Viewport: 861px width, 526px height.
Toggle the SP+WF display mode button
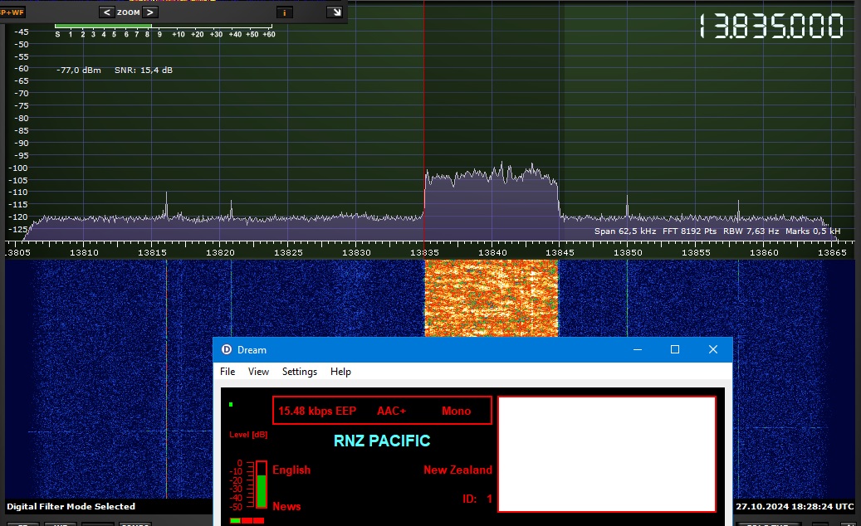click(x=12, y=12)
